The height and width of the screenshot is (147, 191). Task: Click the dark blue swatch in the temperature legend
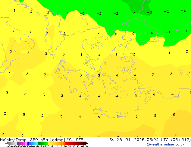[28, 143]
